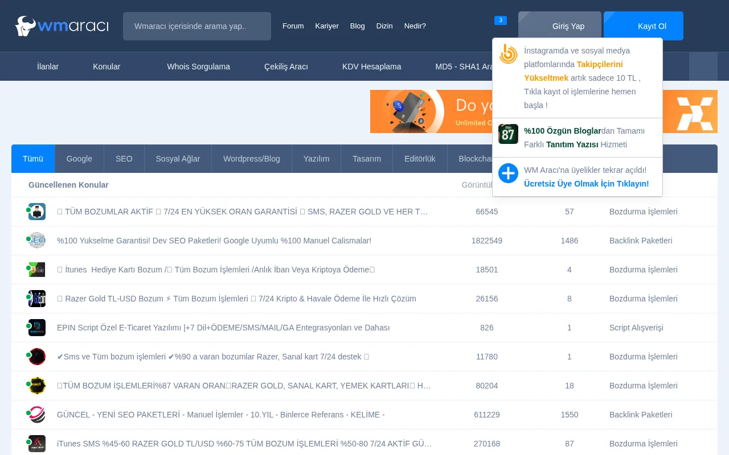Image resolution: width=729 pixels, height=455 pixels.
Task: Open avatar of TÜM BOZUMLAR AKTİF topic author
Action: 37,212
